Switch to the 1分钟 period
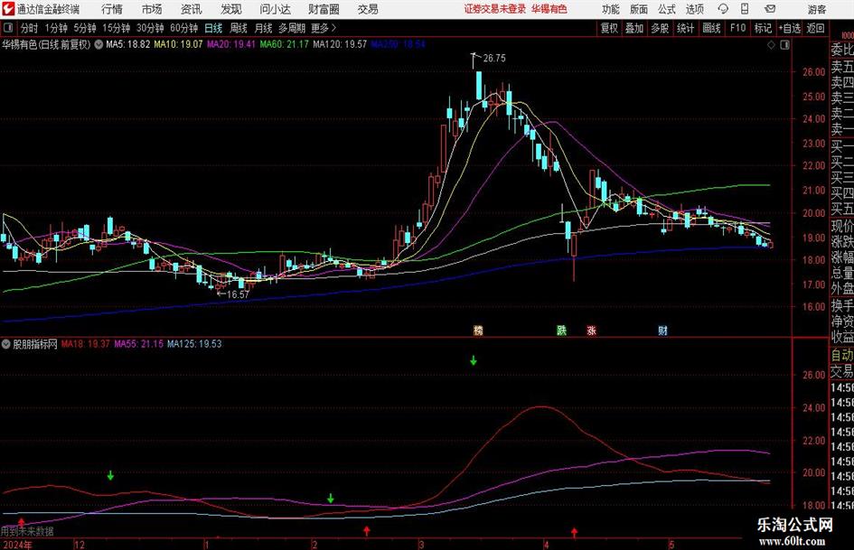This screenshot has width=854, height=550. click(x=56, y=28)
